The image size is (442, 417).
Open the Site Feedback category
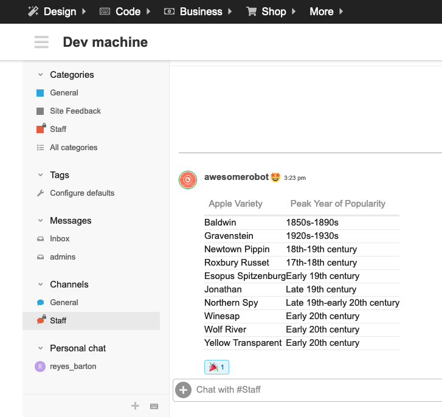pos(75,111)
